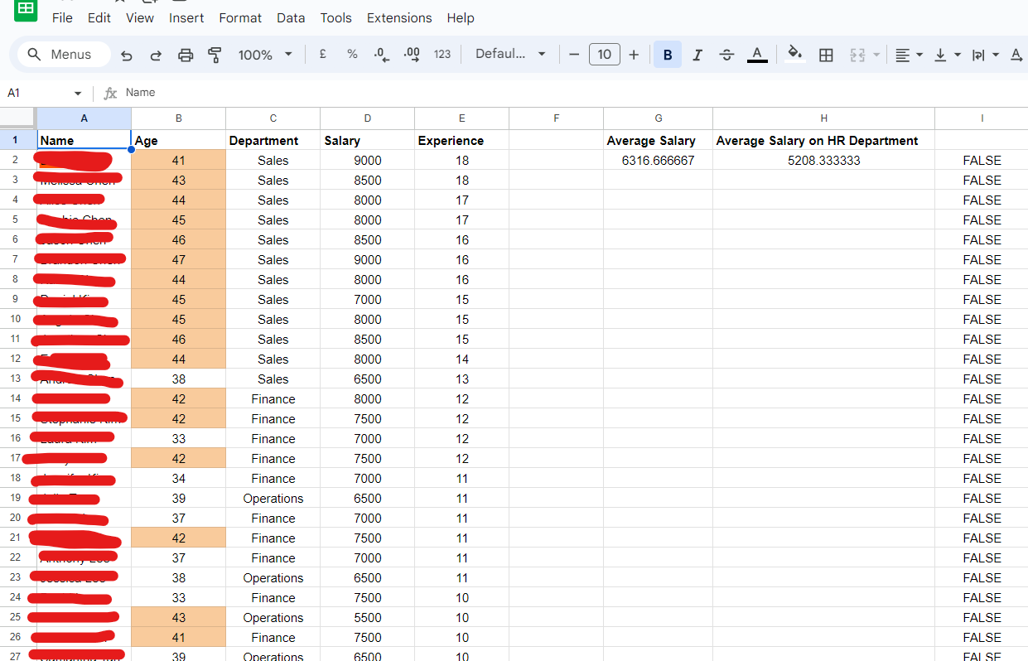Image resolution: width=1028 pixels, height=661 pixels.
Task: Increase font size plus button
Action: tap(634, 55)
